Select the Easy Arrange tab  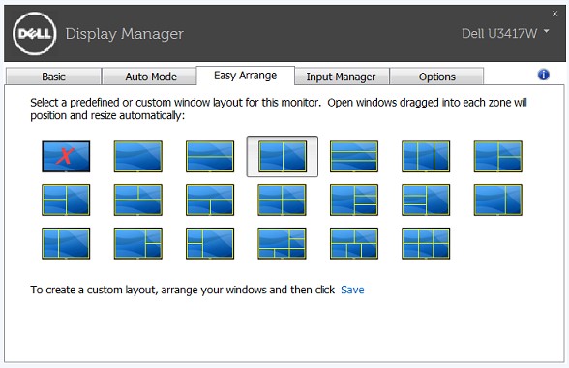point(246,76)
